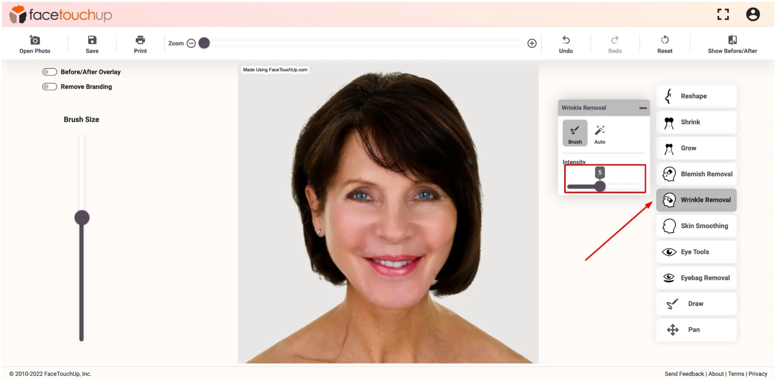Open the Blemish Removal tool
Screen dimensions: 775x380
tap(696, 174)
